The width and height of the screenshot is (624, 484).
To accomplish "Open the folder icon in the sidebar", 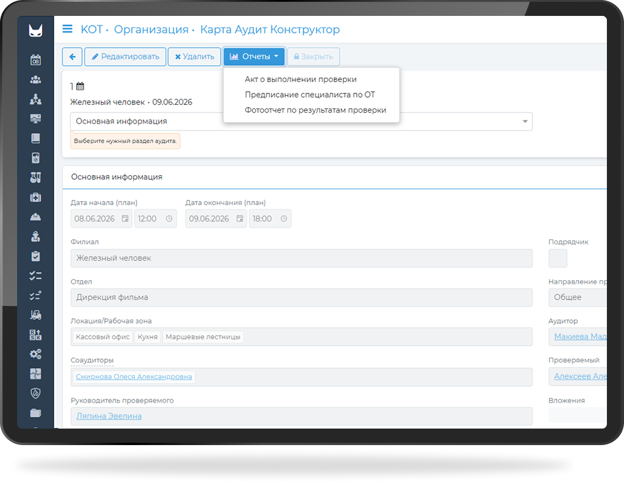I will pyautogui.click(x=35, y=413).
